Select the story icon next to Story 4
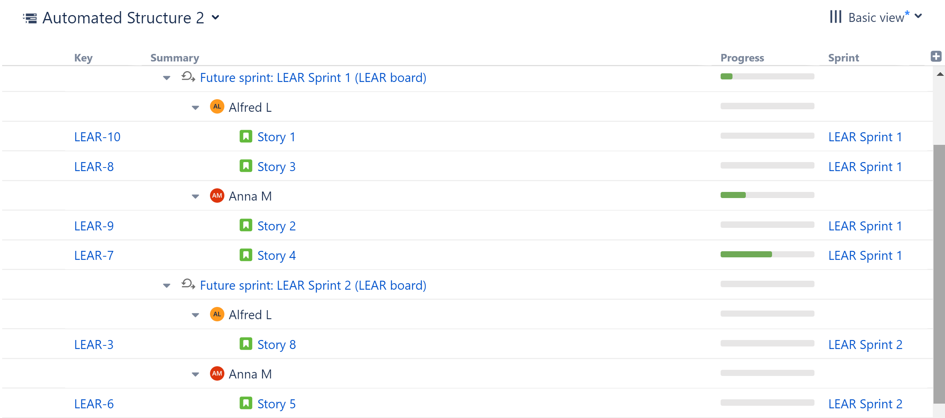This screenshot has height=418, width=945. click(246, 254)
